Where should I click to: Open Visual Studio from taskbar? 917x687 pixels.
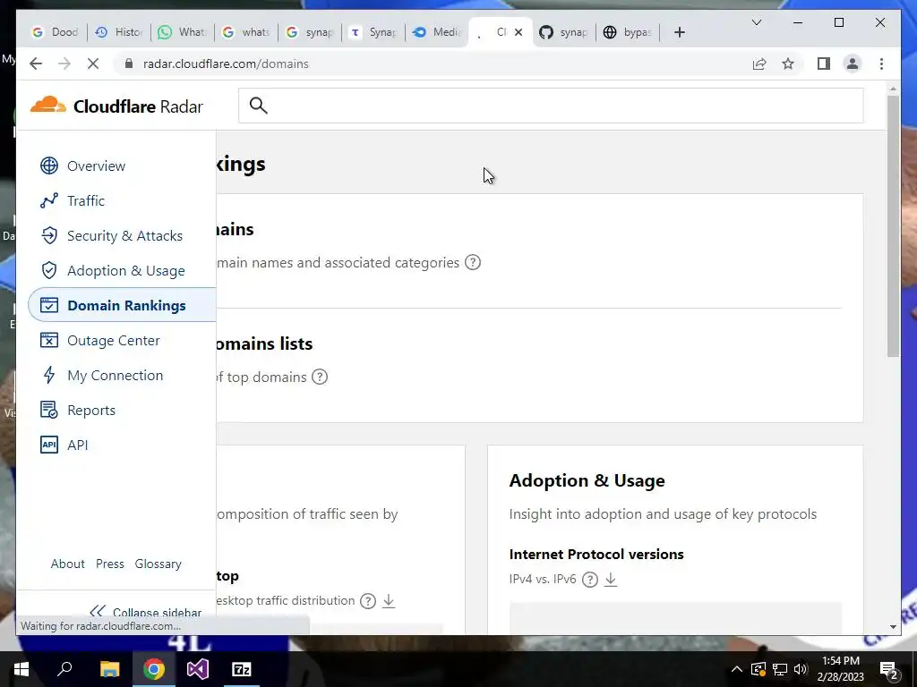pyautogui.click(x=198, y=669)
